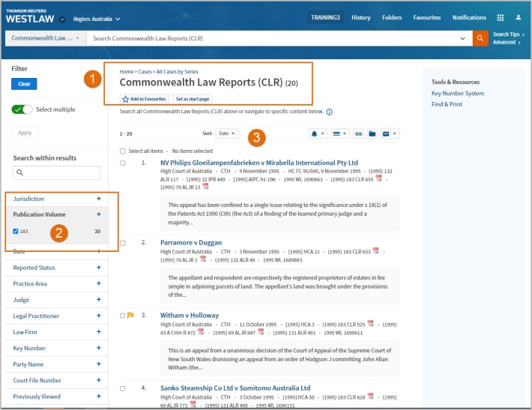This screenshot has width=532, height=410.
Task: Open PDF for 83 A Crim R 472
Action: click(x=201, y=331)
